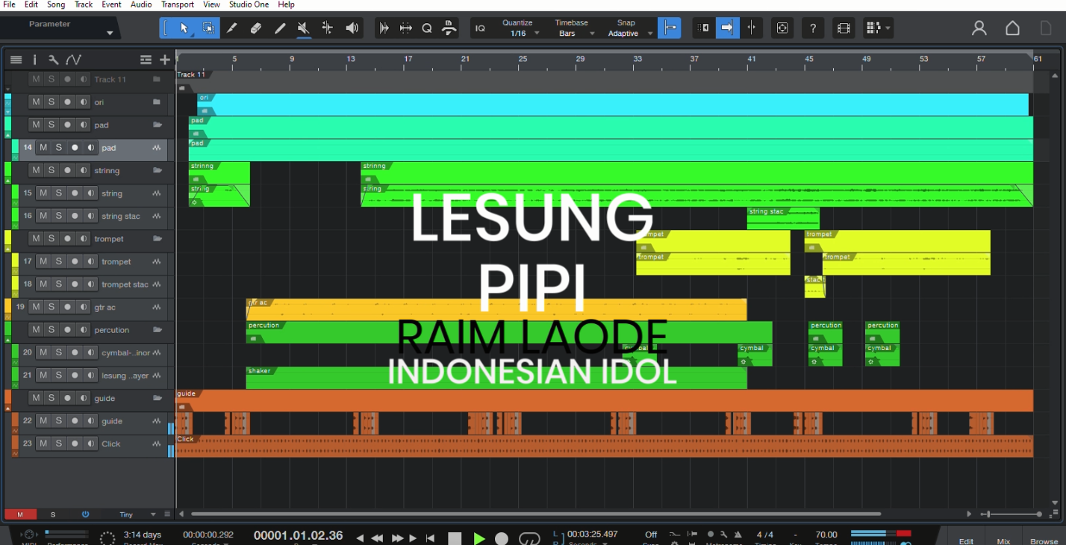Click the Stop button in transport

(455, 538)
